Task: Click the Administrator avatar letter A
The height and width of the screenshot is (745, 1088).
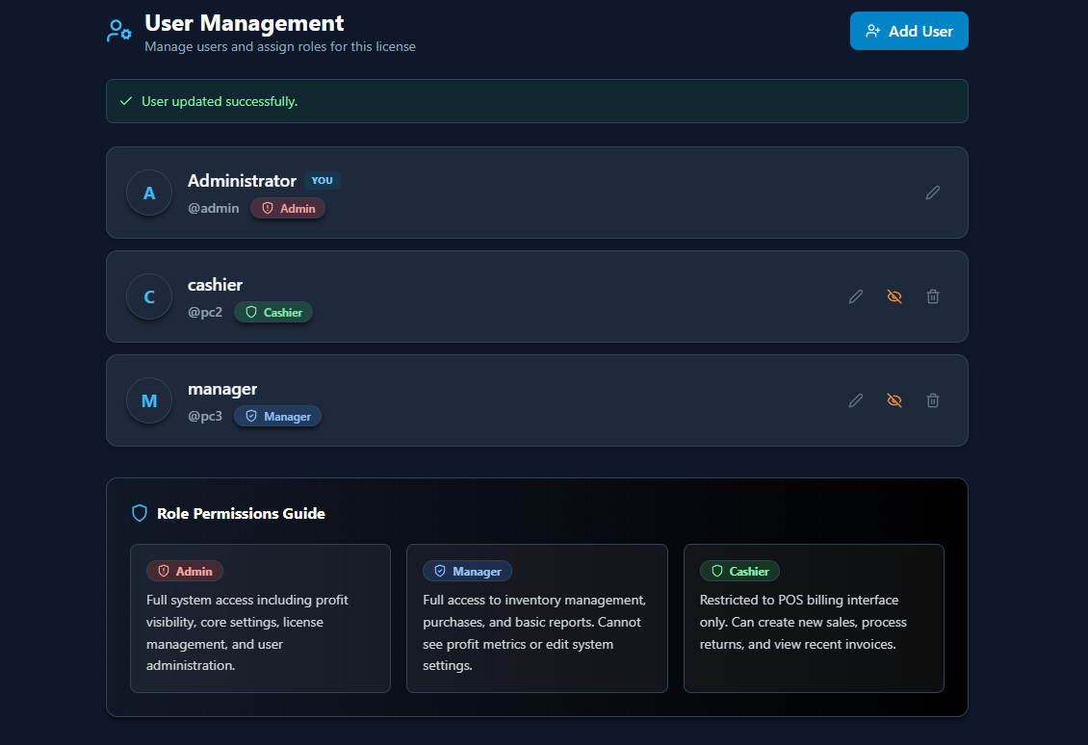Action: pyautogui.click(x=149, y=193)
